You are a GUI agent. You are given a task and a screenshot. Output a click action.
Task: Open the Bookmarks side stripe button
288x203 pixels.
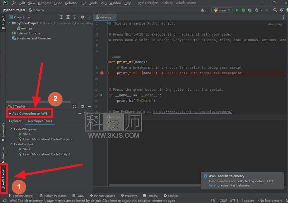3,132
